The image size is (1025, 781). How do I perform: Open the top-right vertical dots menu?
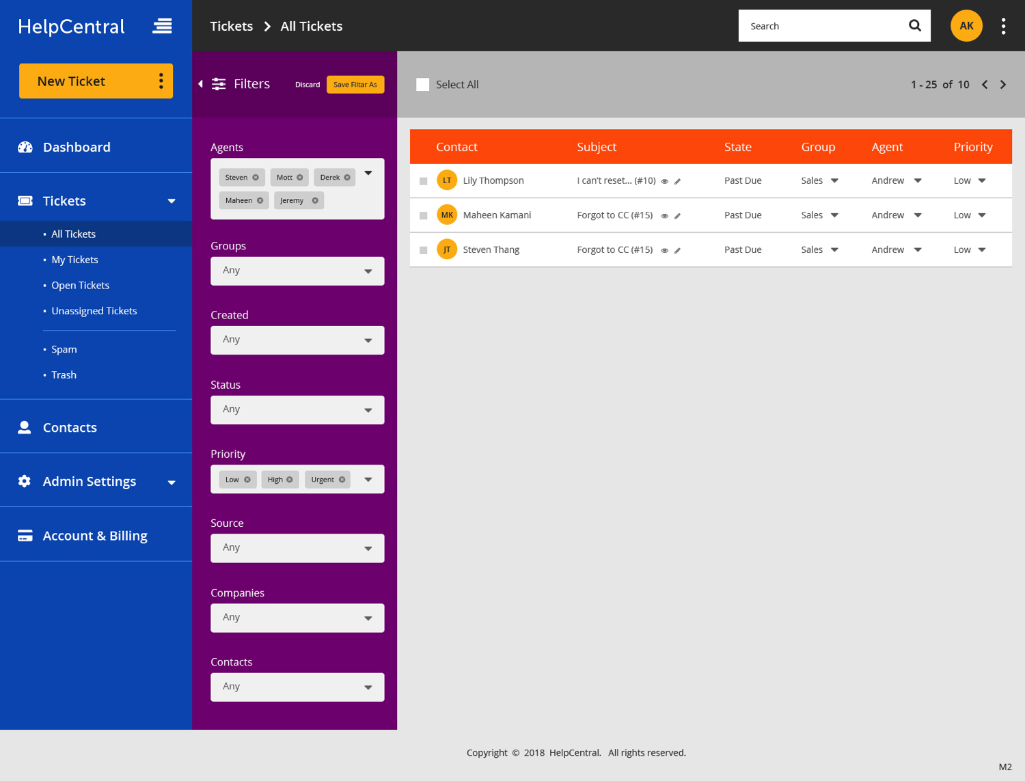(1002, 26)
